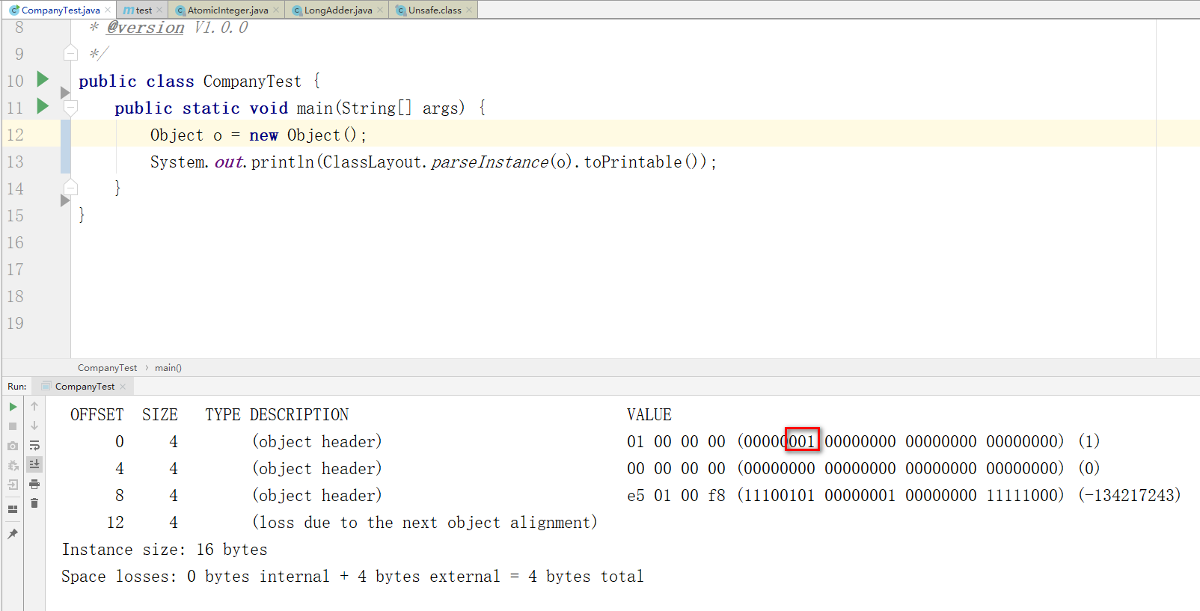Click the 'new' keyword on line 12
Viewport: 1200px width, 611px height.
tap(263, 135)
